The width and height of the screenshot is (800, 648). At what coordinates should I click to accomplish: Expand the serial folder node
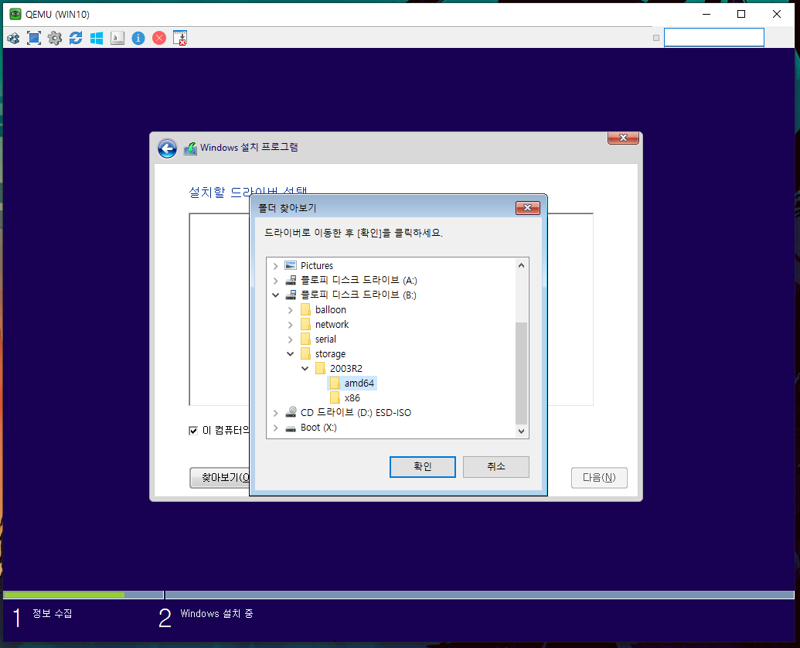[x=291, y=339]
